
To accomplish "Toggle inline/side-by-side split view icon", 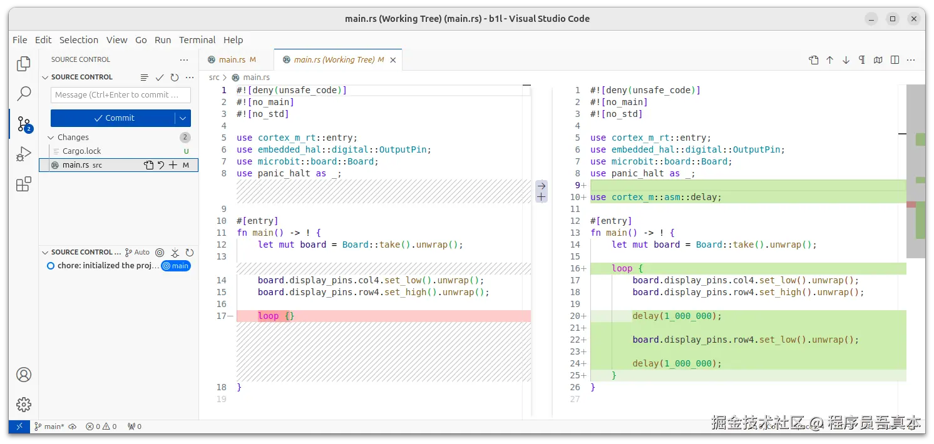I will click(x=895, y=60).
